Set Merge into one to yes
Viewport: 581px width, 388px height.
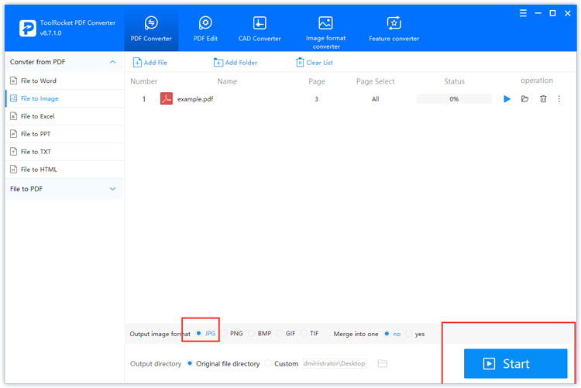click(415, 334)
